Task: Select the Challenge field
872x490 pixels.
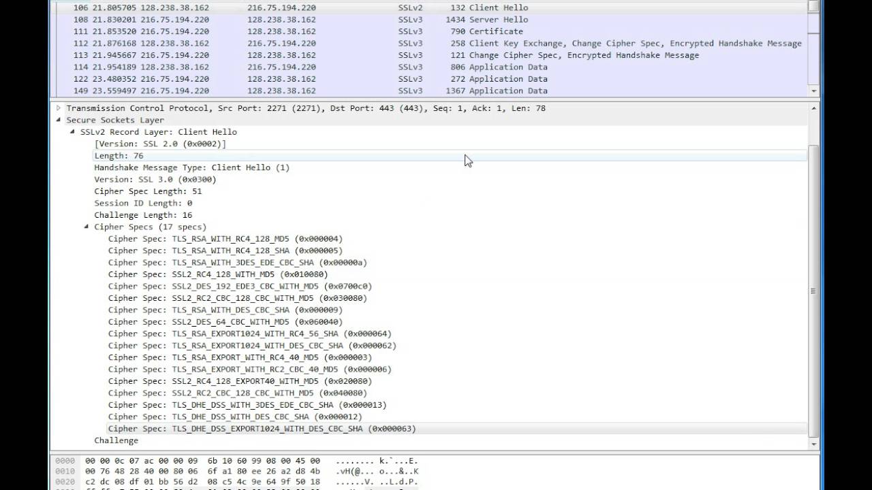Action: coord(116,441)
